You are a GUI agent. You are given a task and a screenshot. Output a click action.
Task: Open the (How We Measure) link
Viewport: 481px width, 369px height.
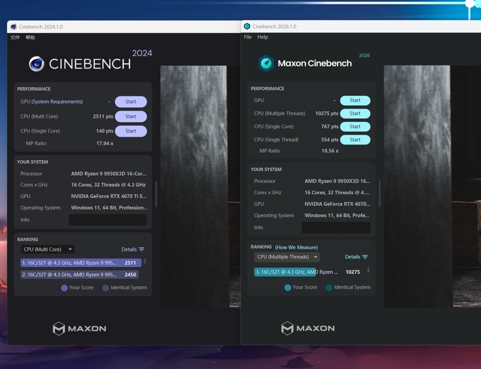tap(296, 247)
